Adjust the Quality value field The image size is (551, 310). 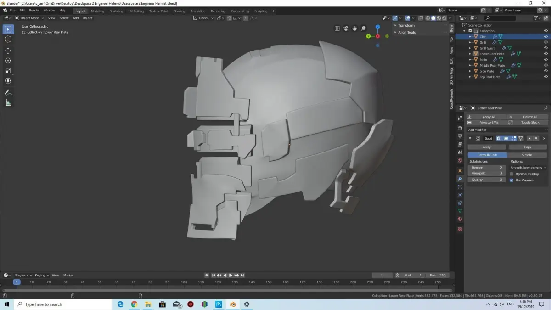click(x=487, y=180)
